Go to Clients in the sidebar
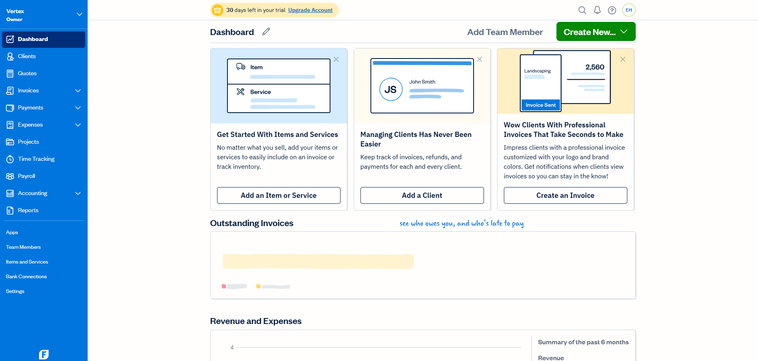Viewport: 758px width, 361px height. (x=27, y=57)
